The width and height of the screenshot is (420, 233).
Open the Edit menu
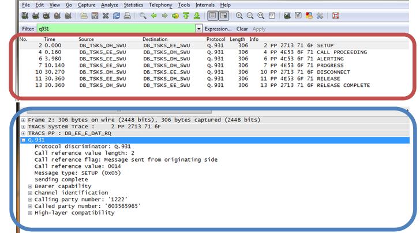(x=39, y=5)
